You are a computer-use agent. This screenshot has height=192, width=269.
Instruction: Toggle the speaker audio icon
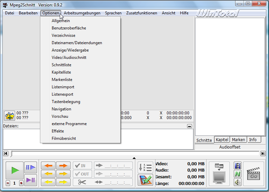[238, 182]
